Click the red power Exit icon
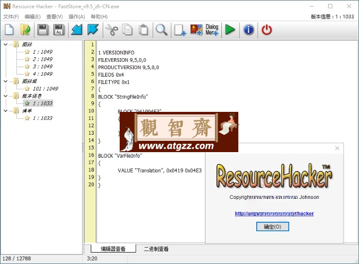 click(267, 30)
